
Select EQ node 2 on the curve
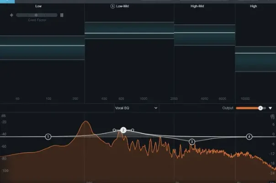coord(123,130)
